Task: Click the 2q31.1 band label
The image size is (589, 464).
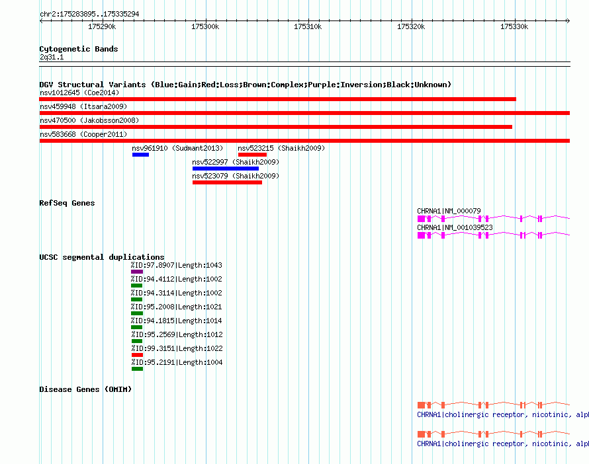Action: pyautogui.click(x=52, y=57)
